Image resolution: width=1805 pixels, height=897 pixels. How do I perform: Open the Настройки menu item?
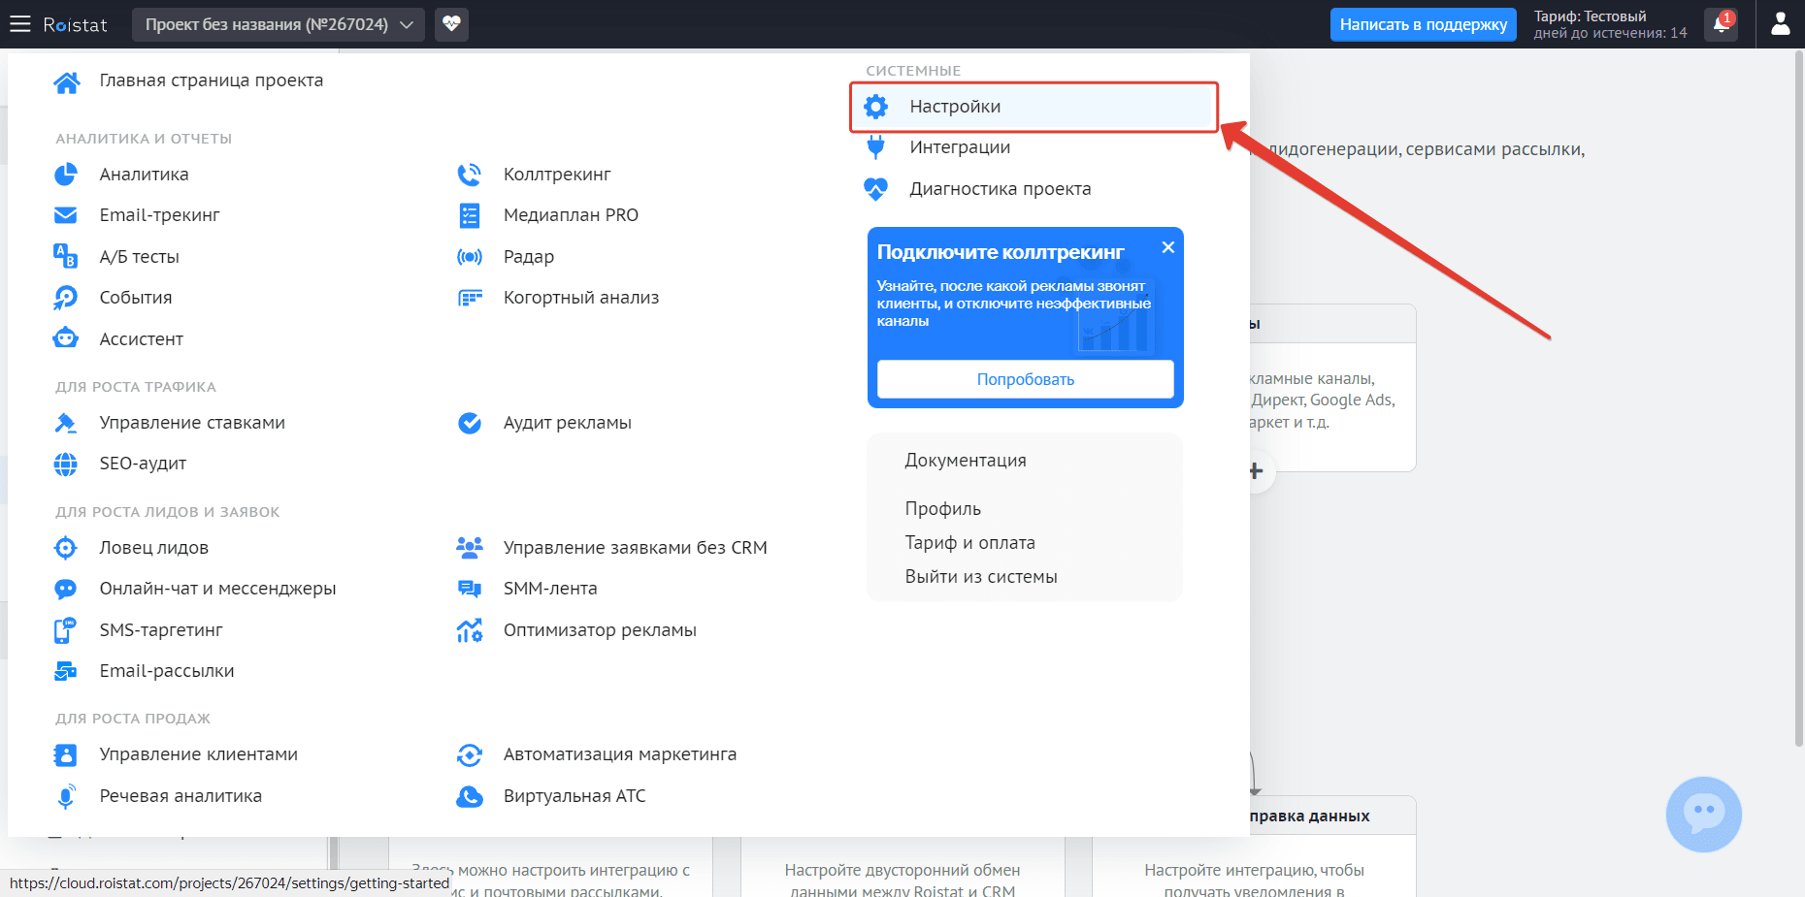point(1034,107)
